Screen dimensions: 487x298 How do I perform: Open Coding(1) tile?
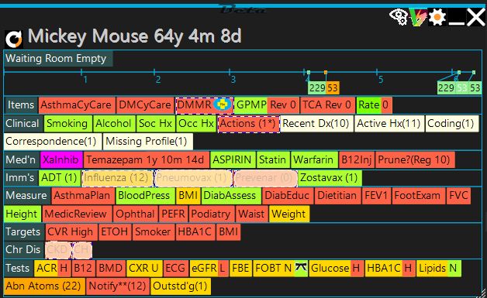tap(452, 123)
